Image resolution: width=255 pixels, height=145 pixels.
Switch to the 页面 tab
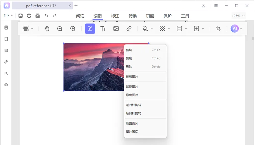tap(150, 16)
